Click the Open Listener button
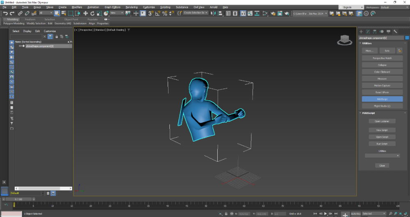The width and height of the screenshot is (410, 217). tap(382, 121)
